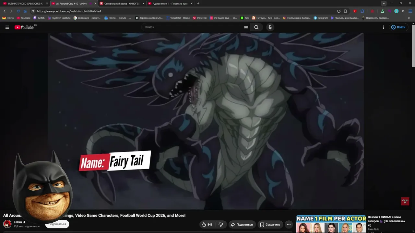Bookmark this page from the address bar
The width and height of the screenshot is (415, 233).
[x=345, y=11]
